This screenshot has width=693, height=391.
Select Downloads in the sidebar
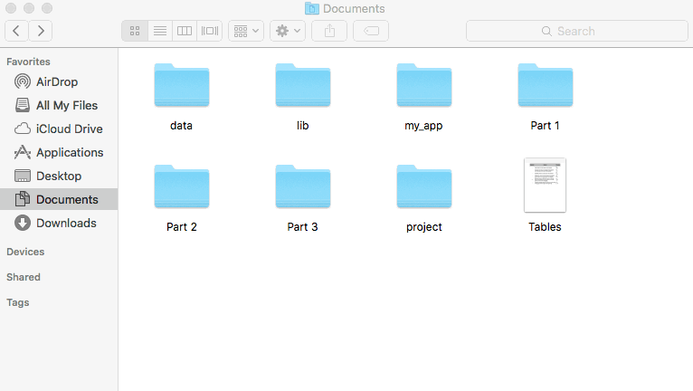tap(59, 223)
